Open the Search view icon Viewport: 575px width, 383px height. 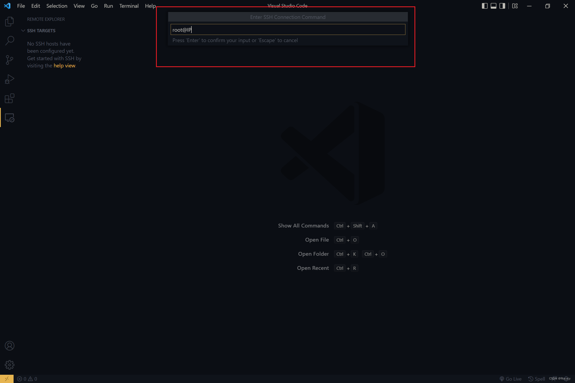pos(10,41)
